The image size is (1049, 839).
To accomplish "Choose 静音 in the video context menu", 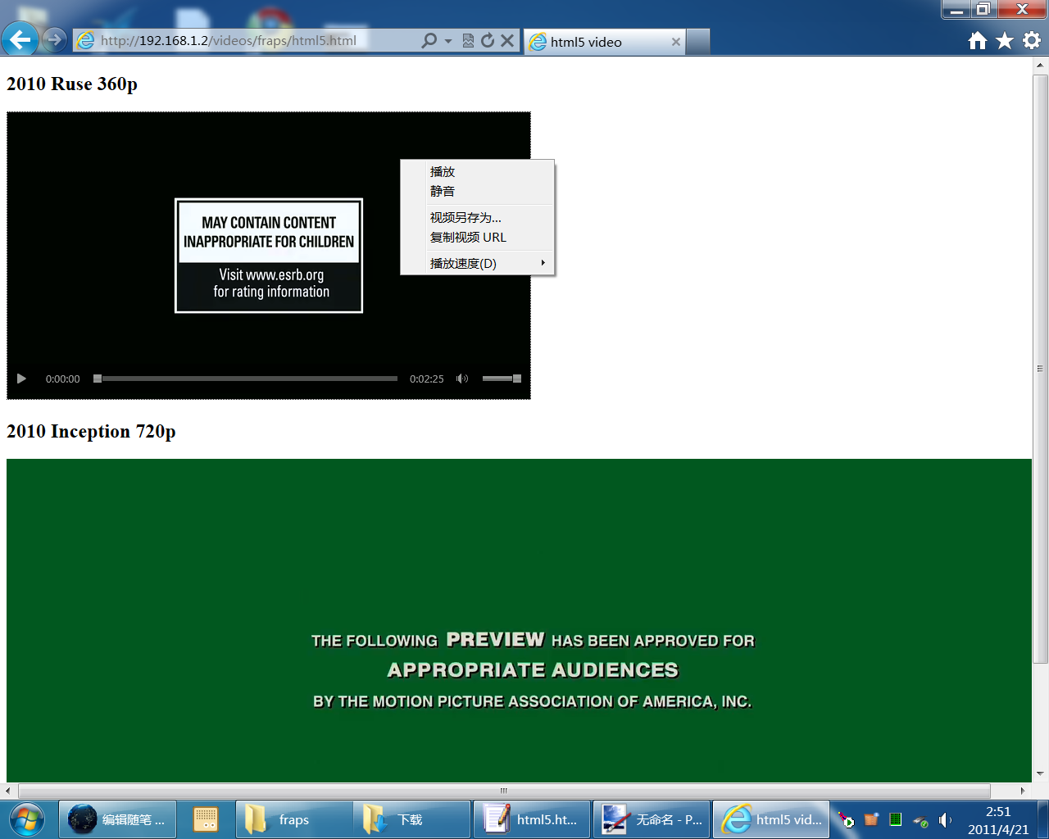I will pyautogui.click(x=477, y=191).
